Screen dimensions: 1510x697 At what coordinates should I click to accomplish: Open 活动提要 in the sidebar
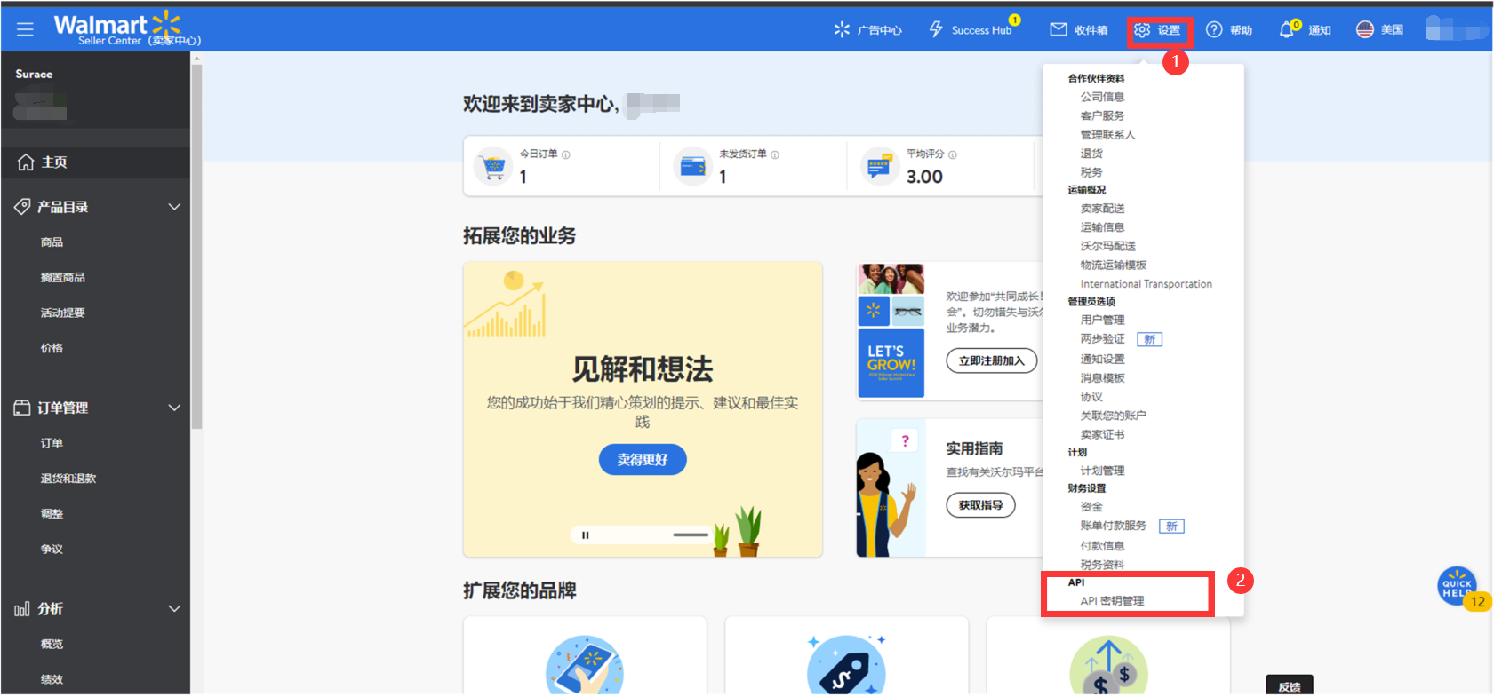63,313
